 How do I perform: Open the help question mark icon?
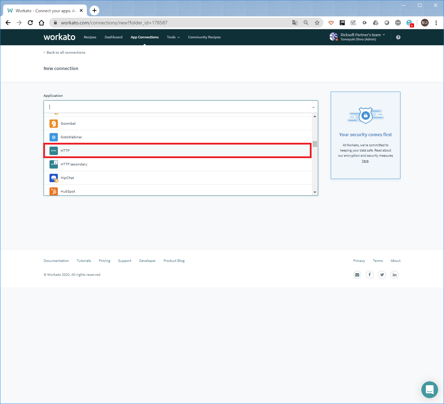(398, 37)
